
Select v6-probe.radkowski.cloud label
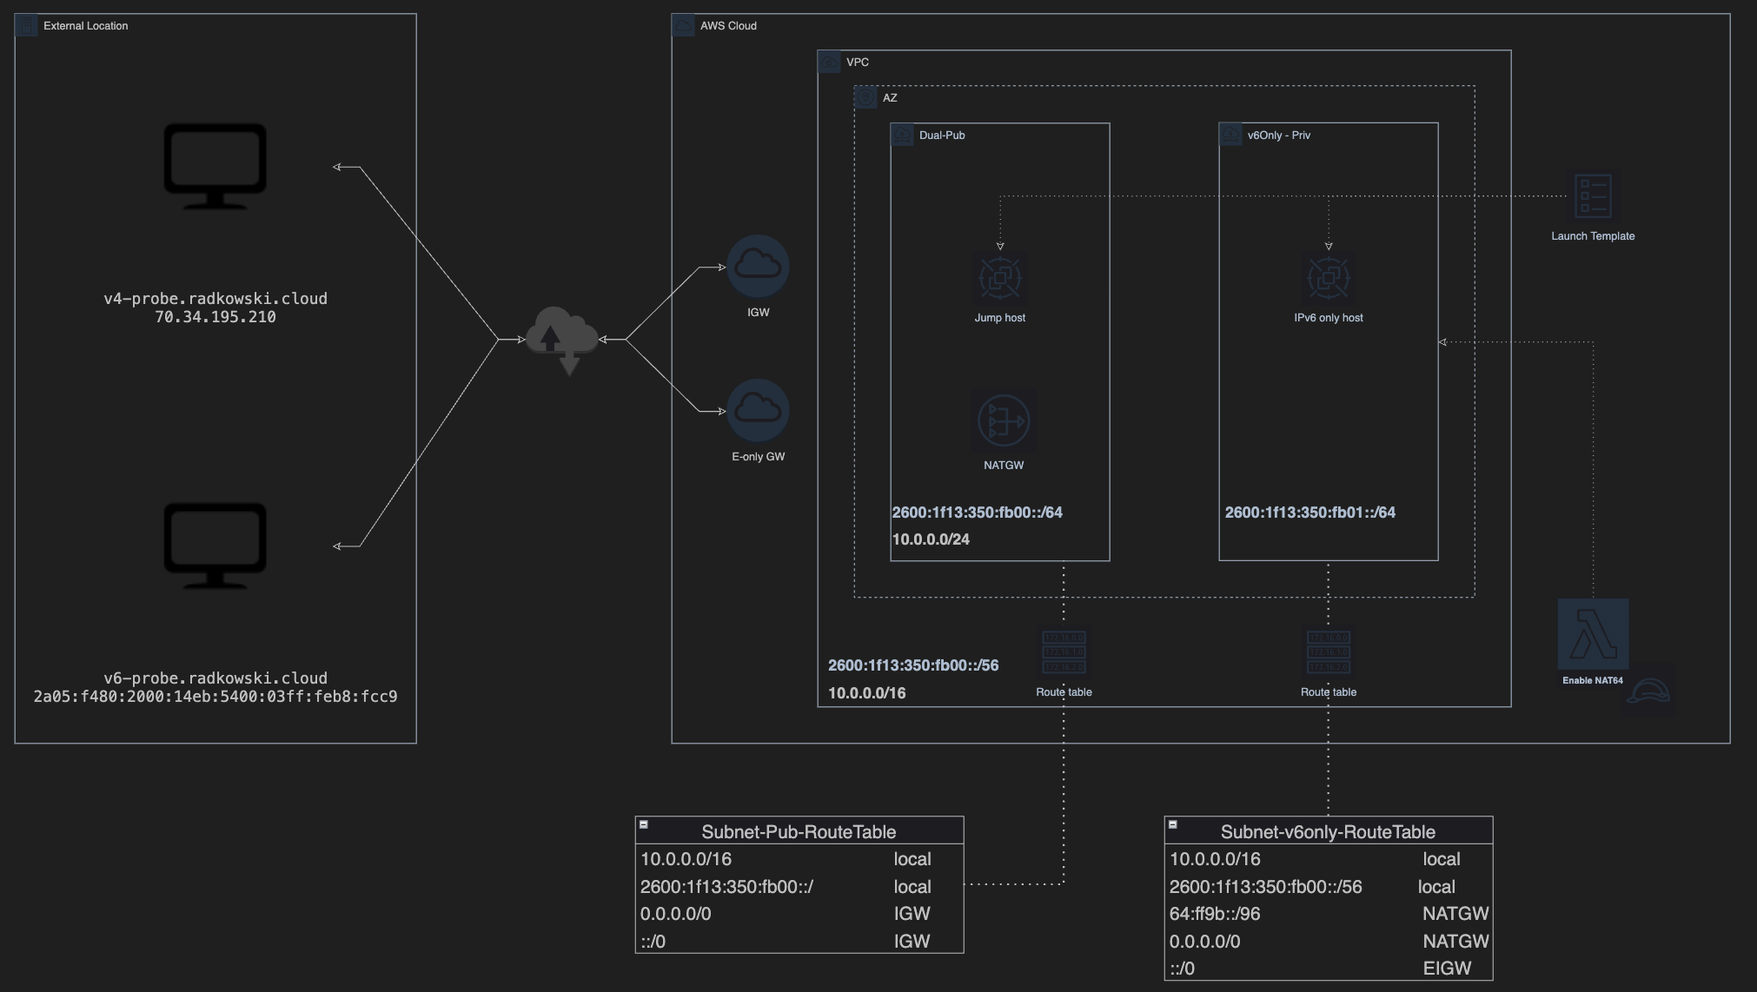(215, 678)
